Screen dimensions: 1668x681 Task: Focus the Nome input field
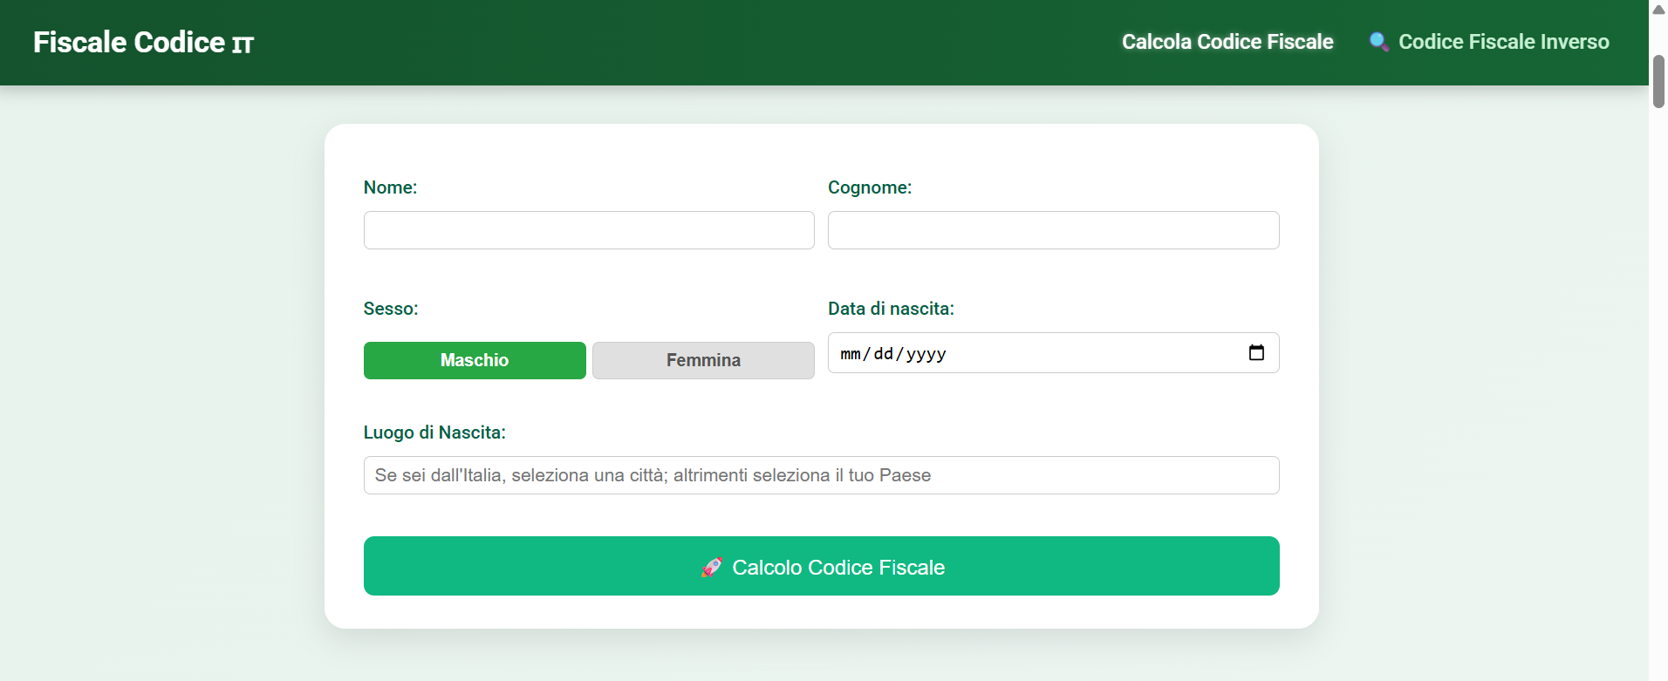(589, 230)
